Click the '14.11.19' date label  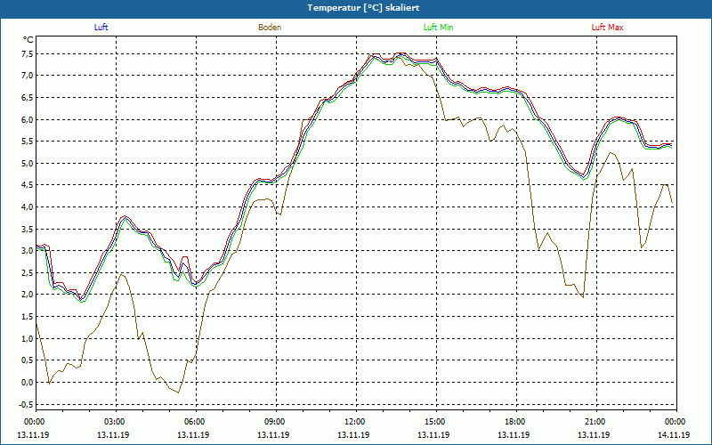pos(674,434)
